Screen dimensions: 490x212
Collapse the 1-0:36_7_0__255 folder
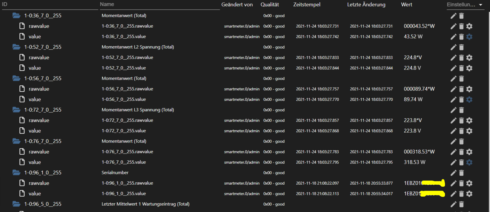16,15
